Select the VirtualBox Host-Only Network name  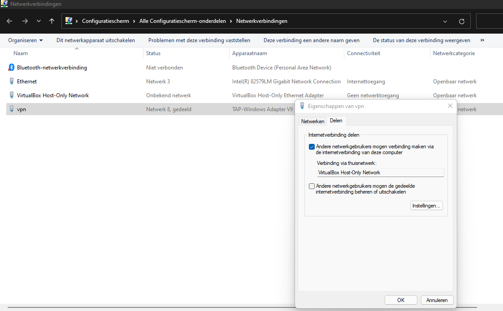coord(53,95)
